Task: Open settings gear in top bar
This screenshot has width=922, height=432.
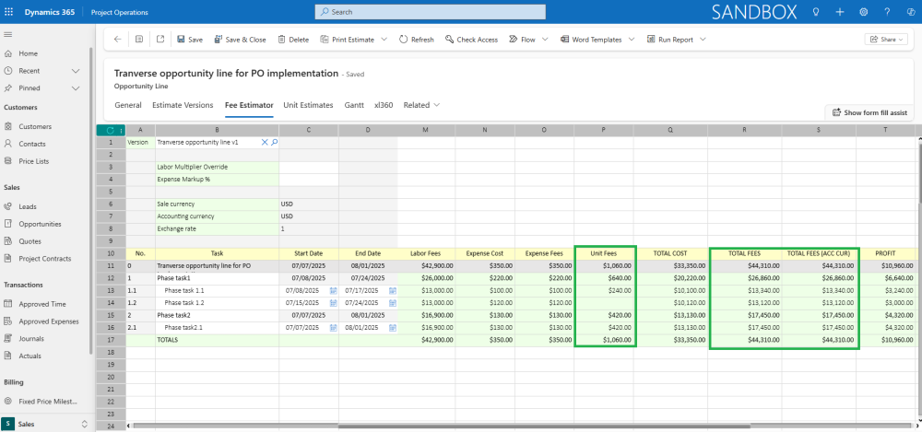Action: click(863, 12)
